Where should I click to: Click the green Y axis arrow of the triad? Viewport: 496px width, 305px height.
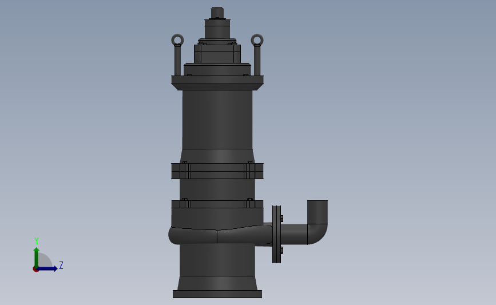37,257
